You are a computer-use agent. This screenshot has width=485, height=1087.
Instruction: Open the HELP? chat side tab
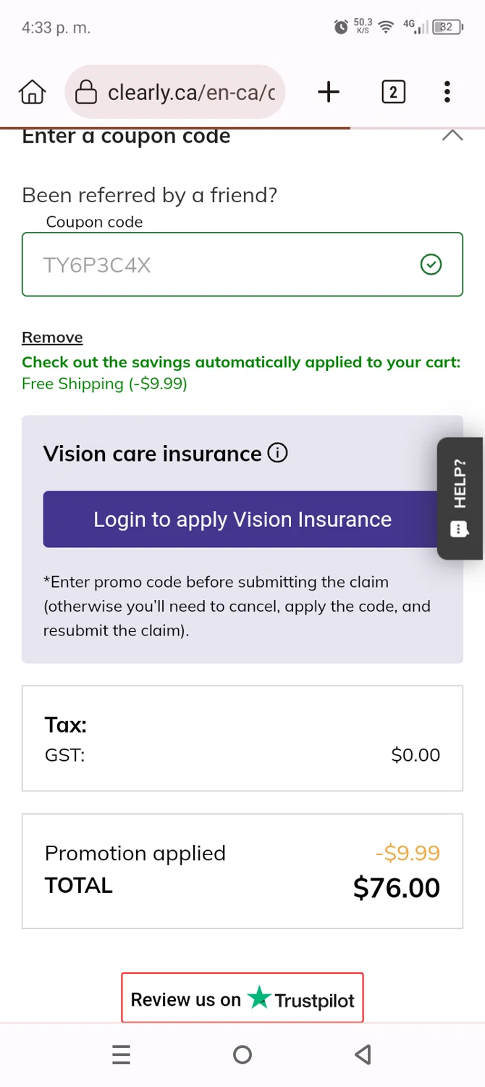(460, 498)
